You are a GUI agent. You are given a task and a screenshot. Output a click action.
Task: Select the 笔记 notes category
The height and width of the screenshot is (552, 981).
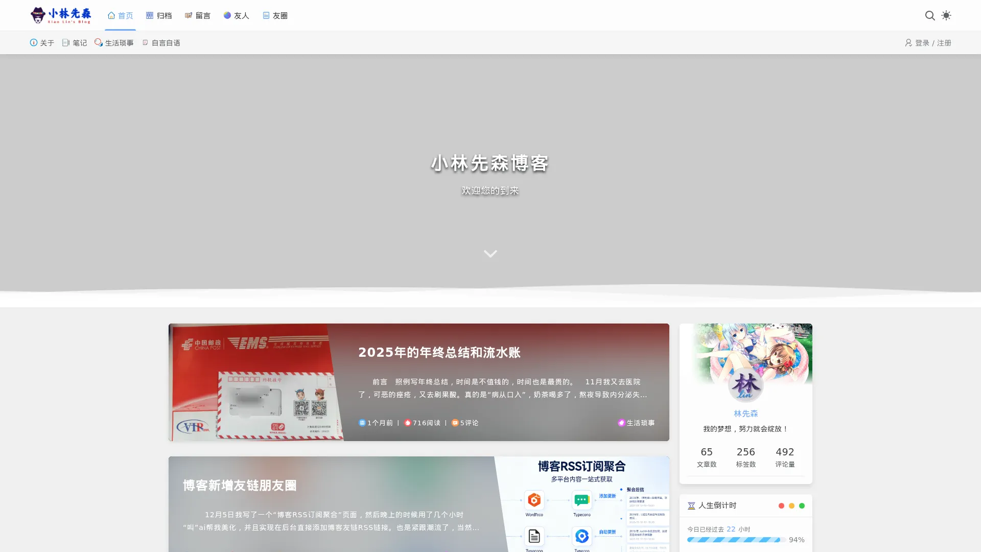click(x=75, y=43)
